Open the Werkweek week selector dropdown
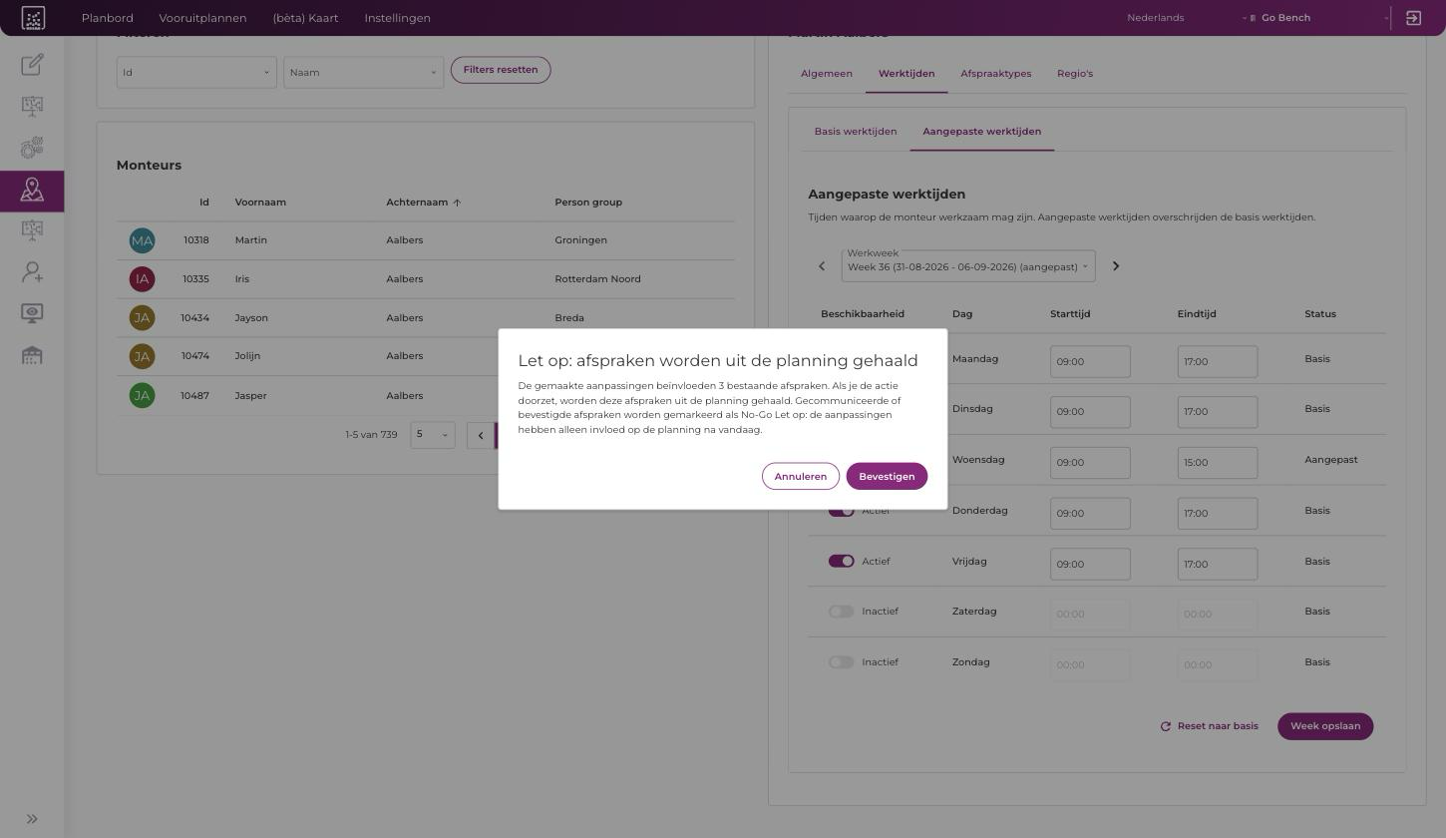Image resolution: width=1446 pixels, height=838 pixels. [968, 266]
